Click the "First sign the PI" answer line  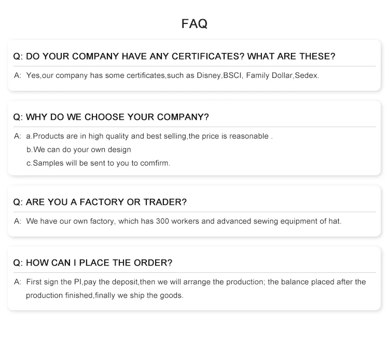[196, 282]
